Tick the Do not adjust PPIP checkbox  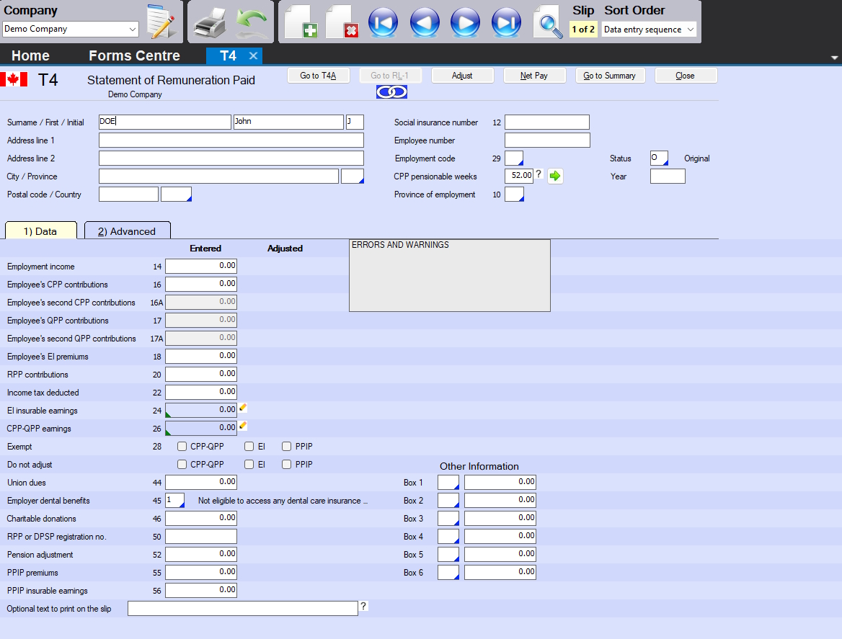coord(287,465)
